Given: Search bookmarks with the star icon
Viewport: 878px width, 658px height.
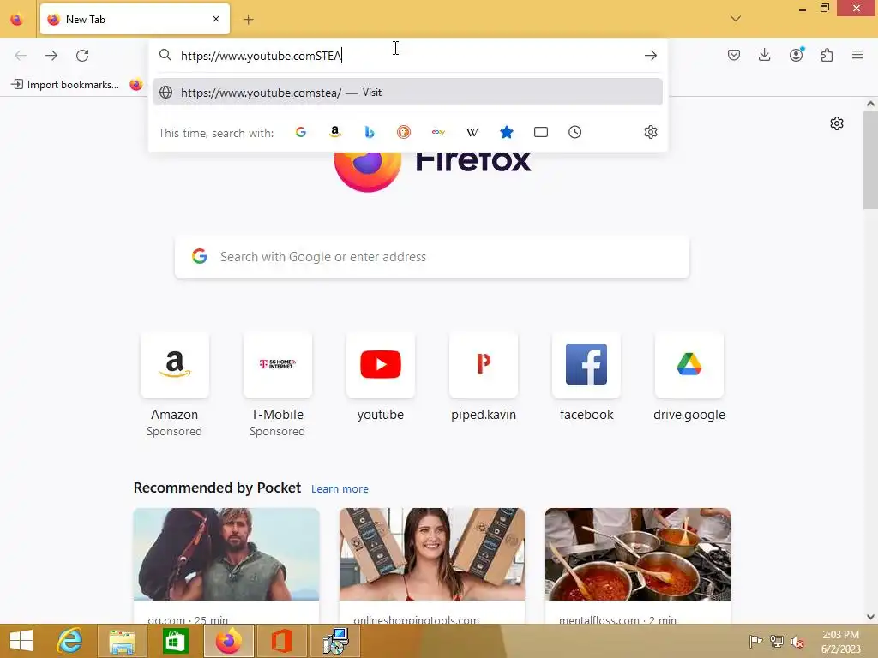Looking at the screenshot, I should (x=506, y=132).
